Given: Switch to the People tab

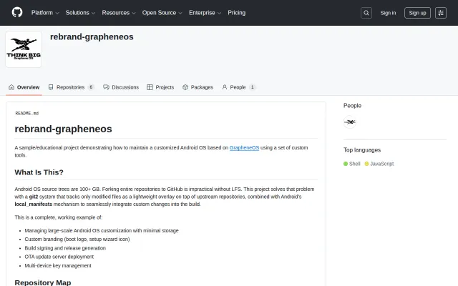Looking at the screenshot, I should 238,87.
